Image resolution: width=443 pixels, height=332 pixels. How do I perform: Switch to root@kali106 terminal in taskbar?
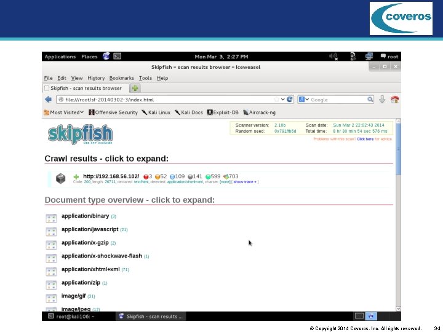pyautogui.click(x=79, y=317)
